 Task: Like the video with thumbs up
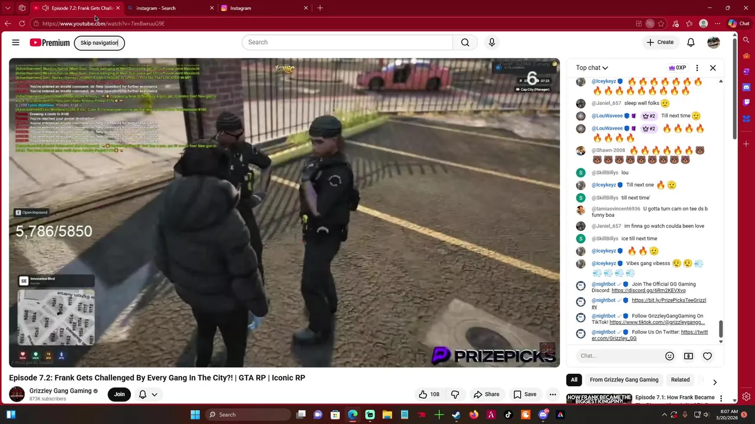(x=429, y=395)
